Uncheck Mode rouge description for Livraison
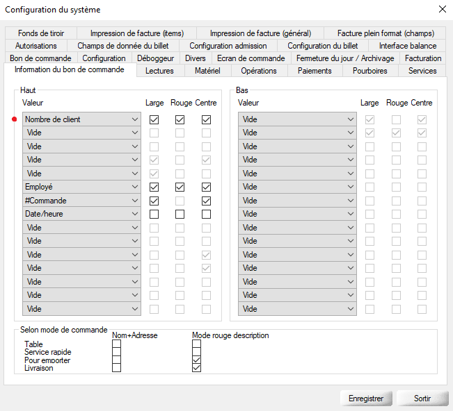453x411 pixels. (x=196, y=368)
